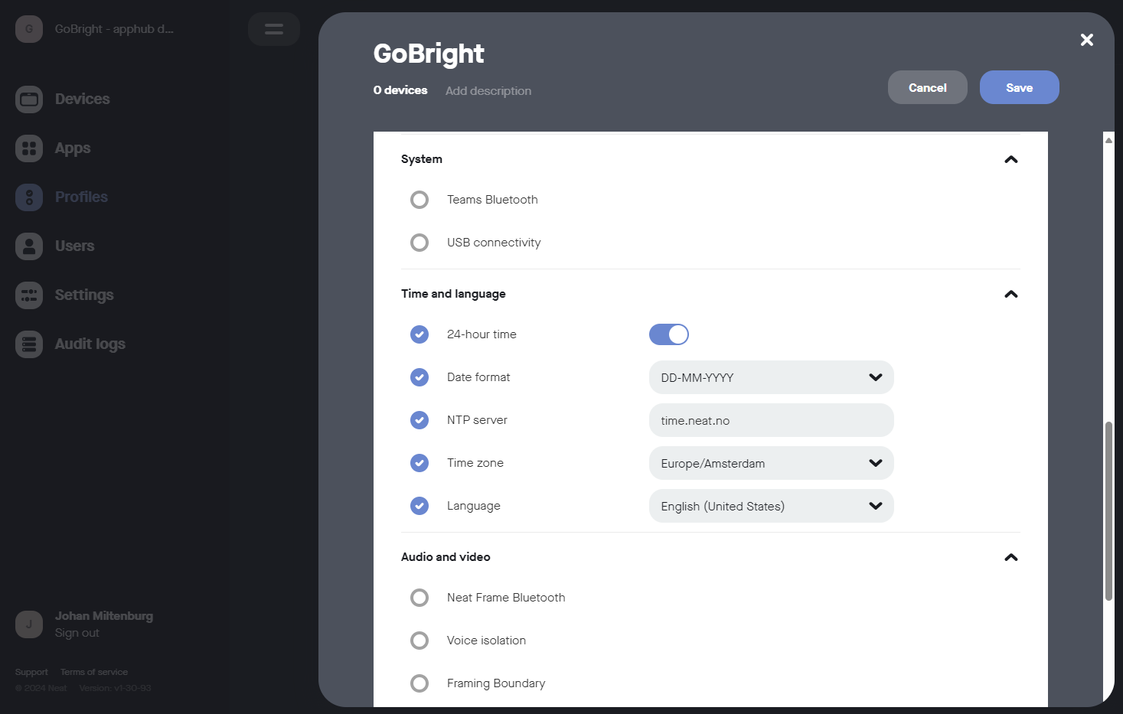Collapse the Audio and video section
Image resolution: width=1123 pixels, height=714 pixels.
tap(1010, 557)
